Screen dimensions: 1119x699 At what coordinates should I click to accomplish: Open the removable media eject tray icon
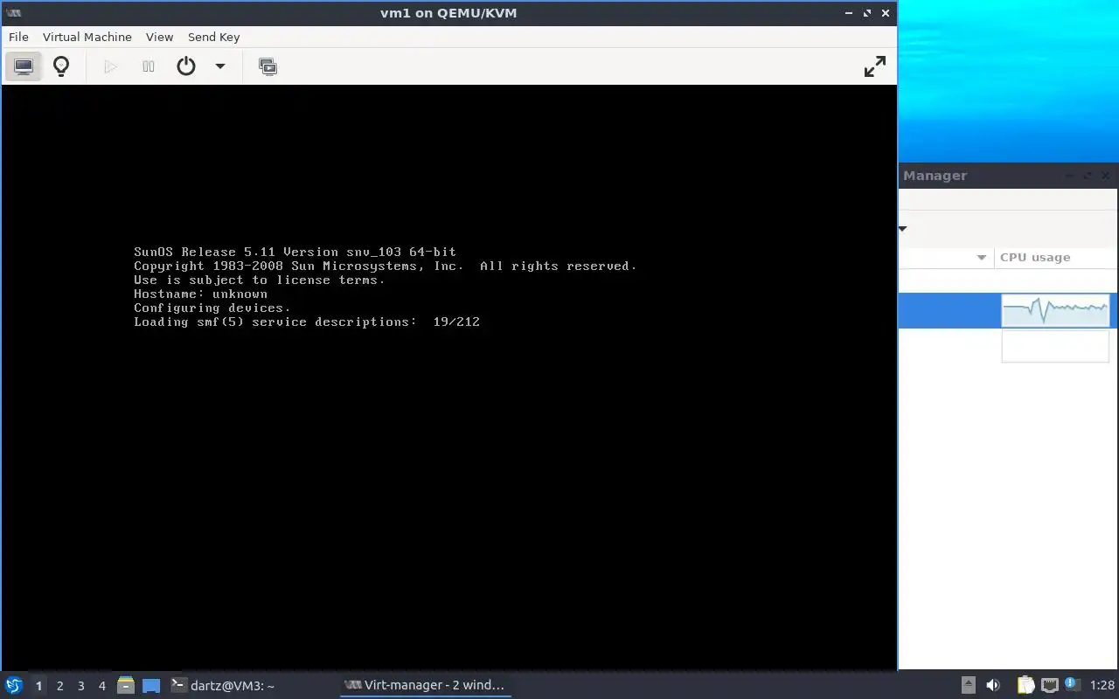[968, 686]
